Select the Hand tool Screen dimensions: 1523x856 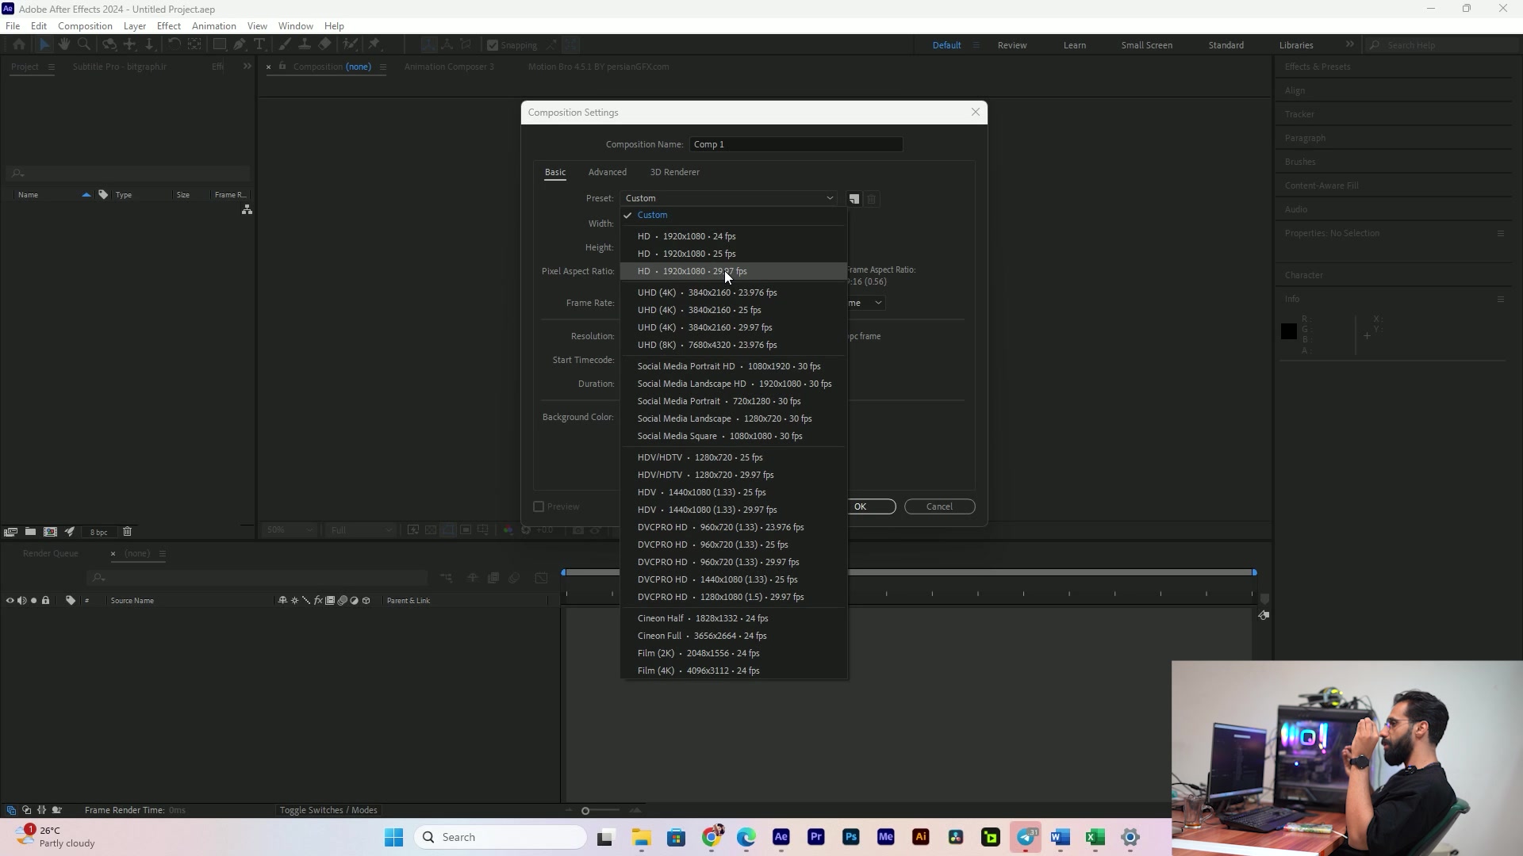64,45
